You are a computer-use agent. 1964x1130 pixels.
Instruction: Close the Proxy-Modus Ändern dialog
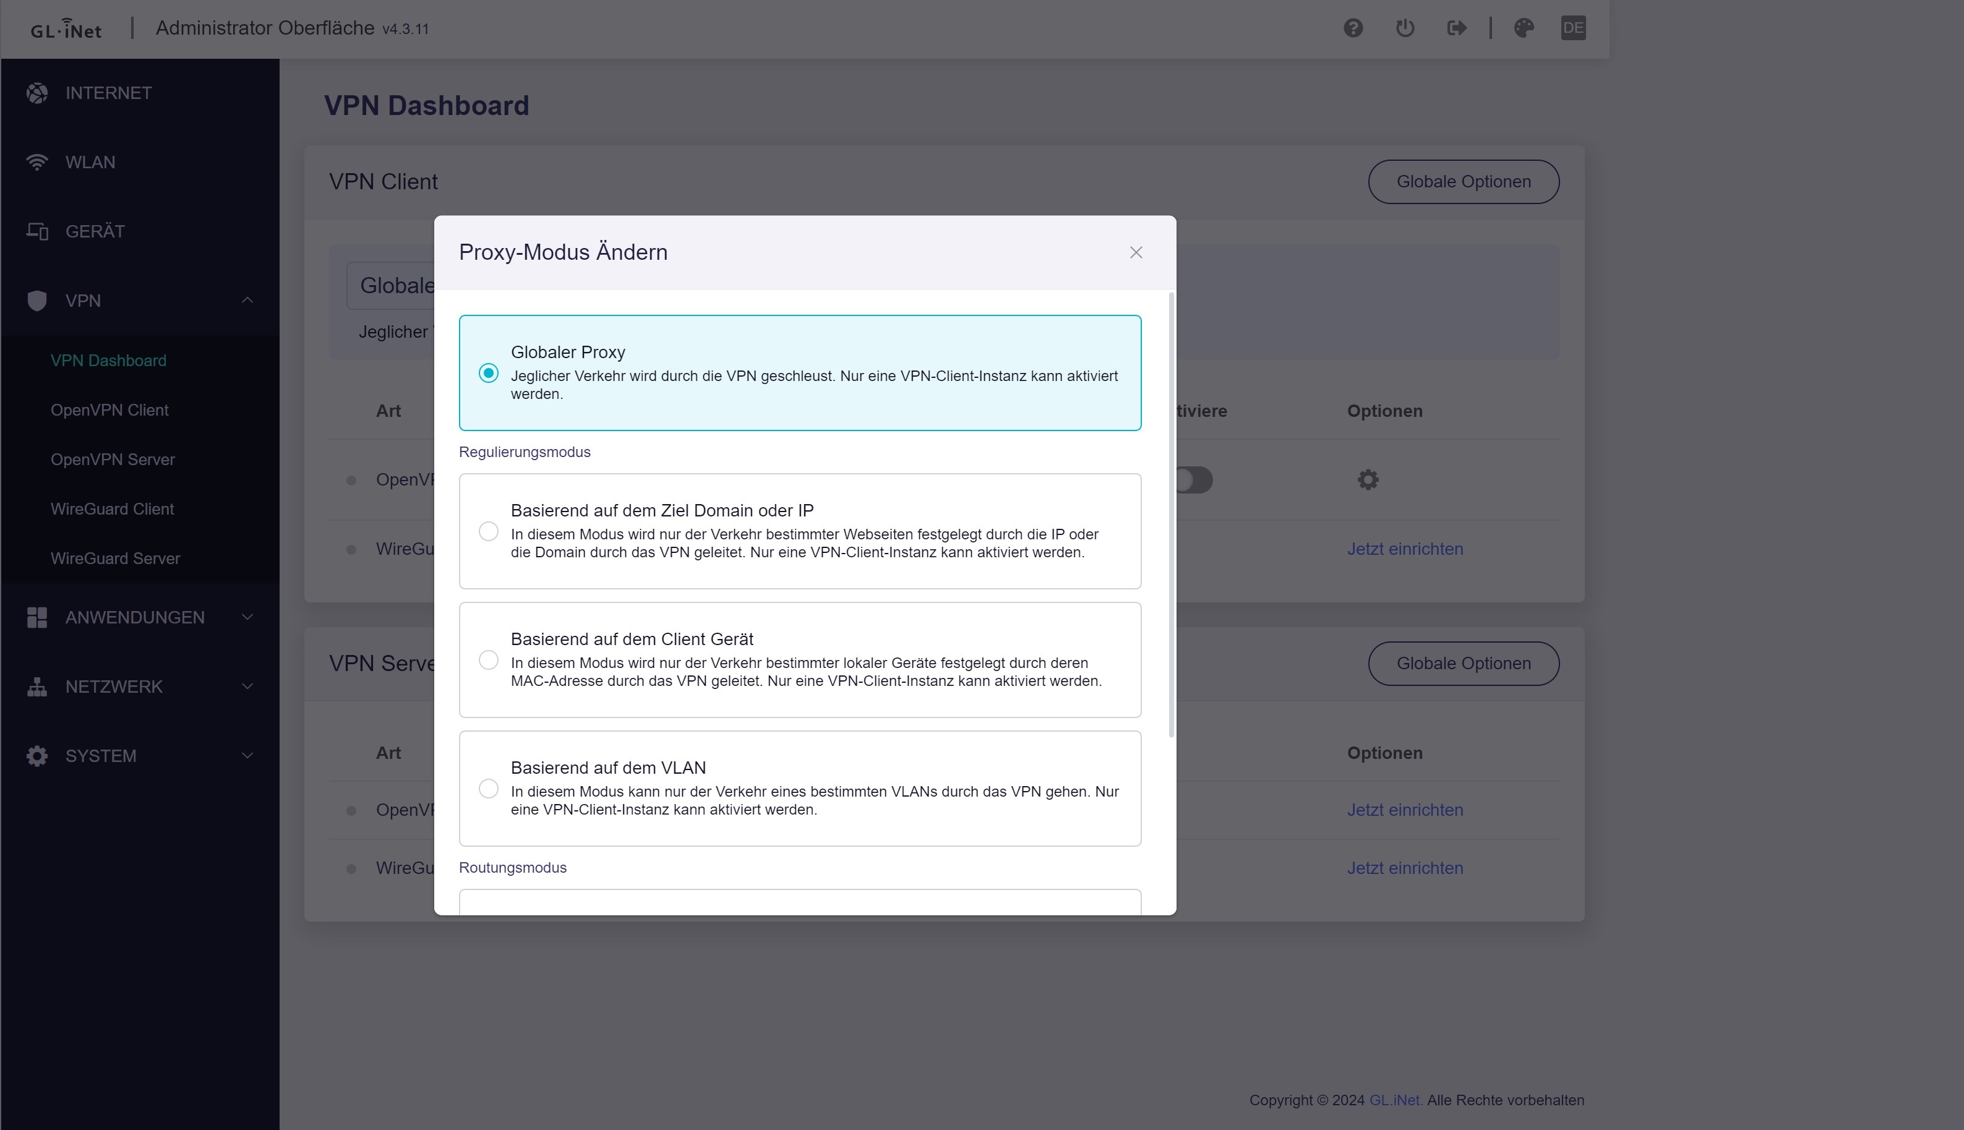(1135, 253)
